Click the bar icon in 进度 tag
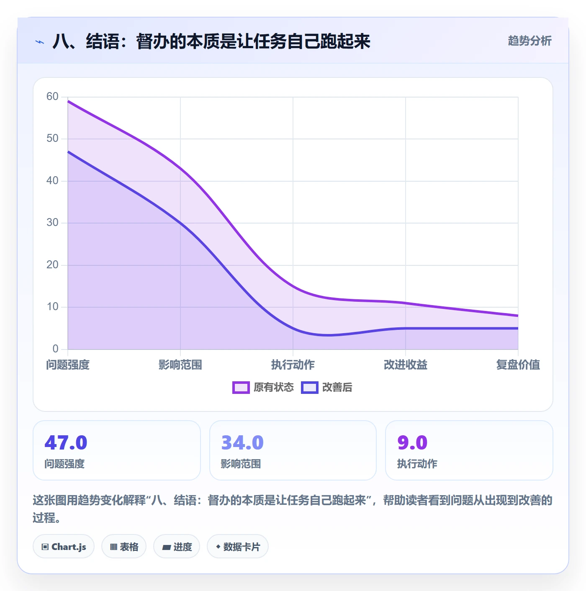 pos(166,547)
